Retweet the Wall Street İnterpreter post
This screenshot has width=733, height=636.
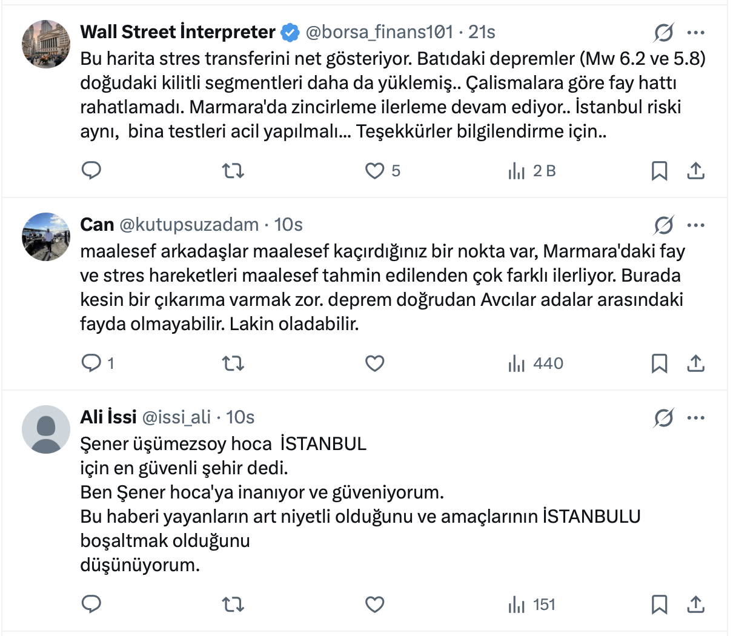click(x=233, y=171)
